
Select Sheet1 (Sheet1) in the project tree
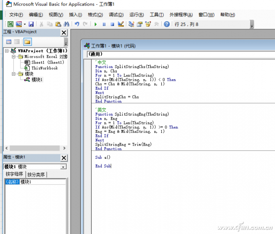tap(48, 62)
